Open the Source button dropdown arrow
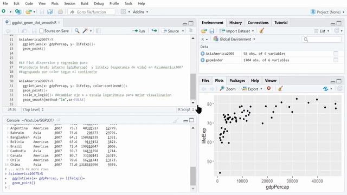 [183, 31]
